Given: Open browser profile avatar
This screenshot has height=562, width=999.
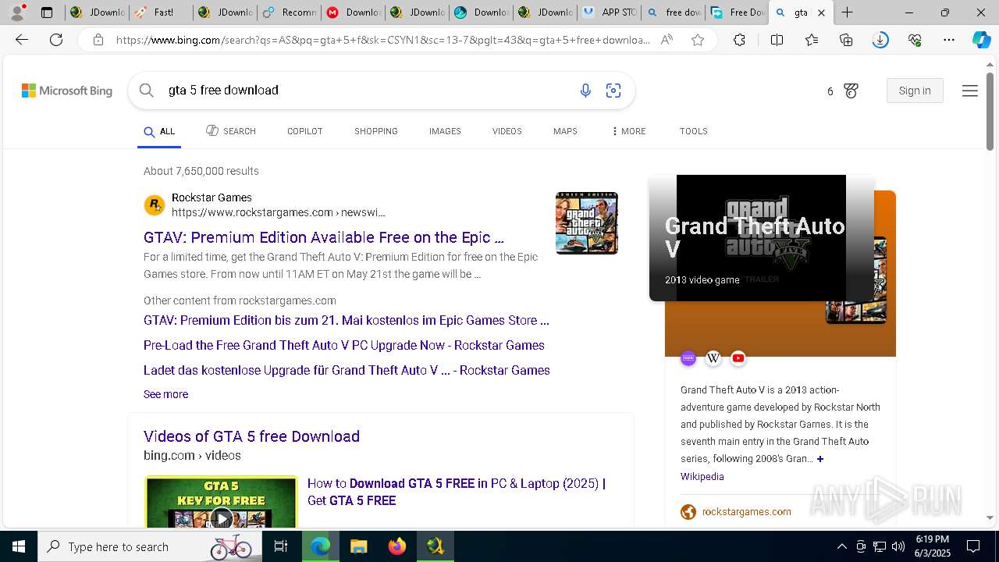Looking at the screenshot, I should 18,12.
